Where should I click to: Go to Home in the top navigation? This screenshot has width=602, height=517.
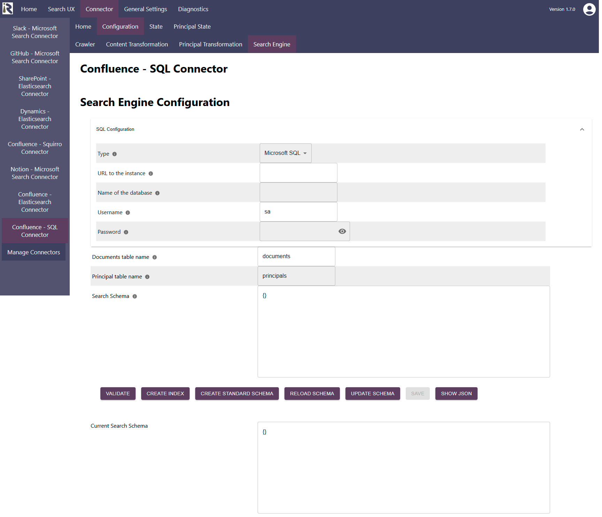(29, 9)
